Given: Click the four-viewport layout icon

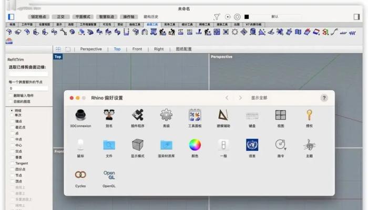Looking at the screenshot, I should (x=58, y=49).
